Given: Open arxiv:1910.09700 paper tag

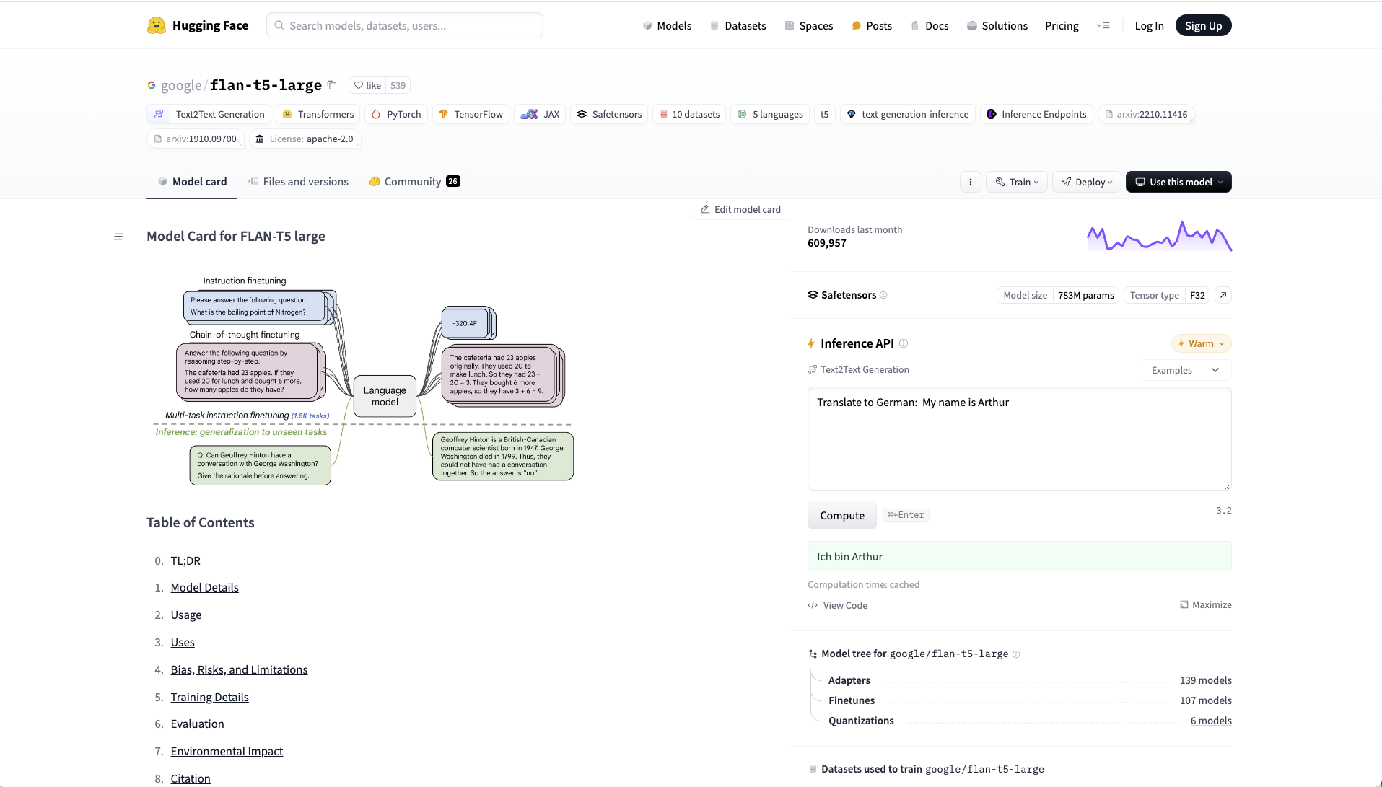Looking at the screenshot, I should pos(195,139).
